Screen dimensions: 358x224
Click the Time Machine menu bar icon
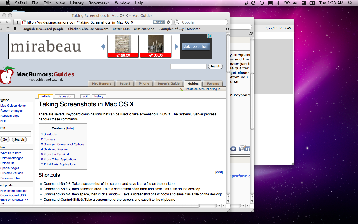262,3
